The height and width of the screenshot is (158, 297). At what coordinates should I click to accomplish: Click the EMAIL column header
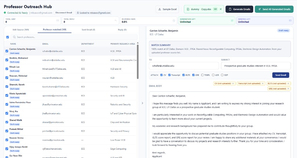[45, 44]
